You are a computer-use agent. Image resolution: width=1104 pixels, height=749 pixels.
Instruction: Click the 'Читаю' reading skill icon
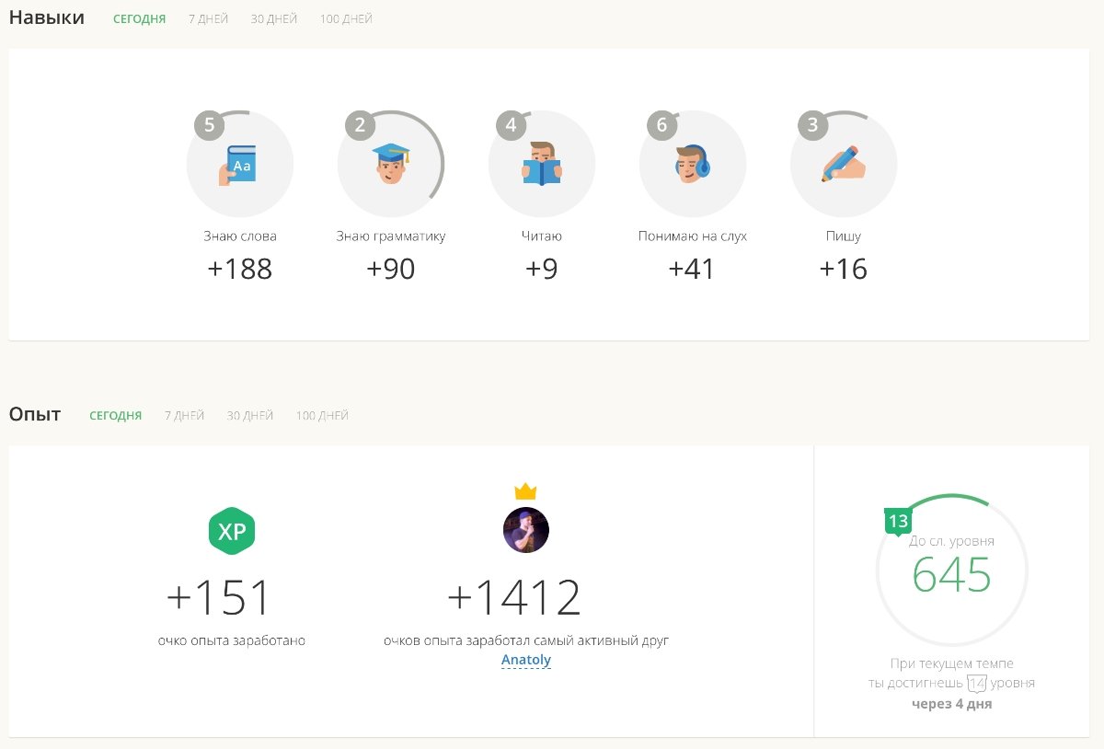coord(542,165)
